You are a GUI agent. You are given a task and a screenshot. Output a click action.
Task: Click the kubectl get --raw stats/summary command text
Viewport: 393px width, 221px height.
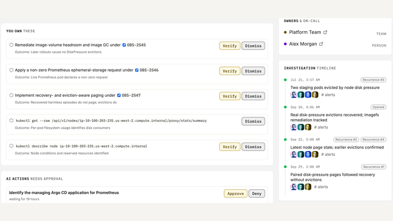pyautogui.click(x=111, y=121)
